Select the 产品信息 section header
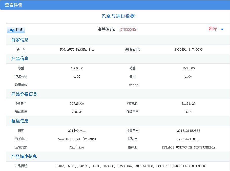The height and width of the screenshot is (171, 230). [20, 59]
